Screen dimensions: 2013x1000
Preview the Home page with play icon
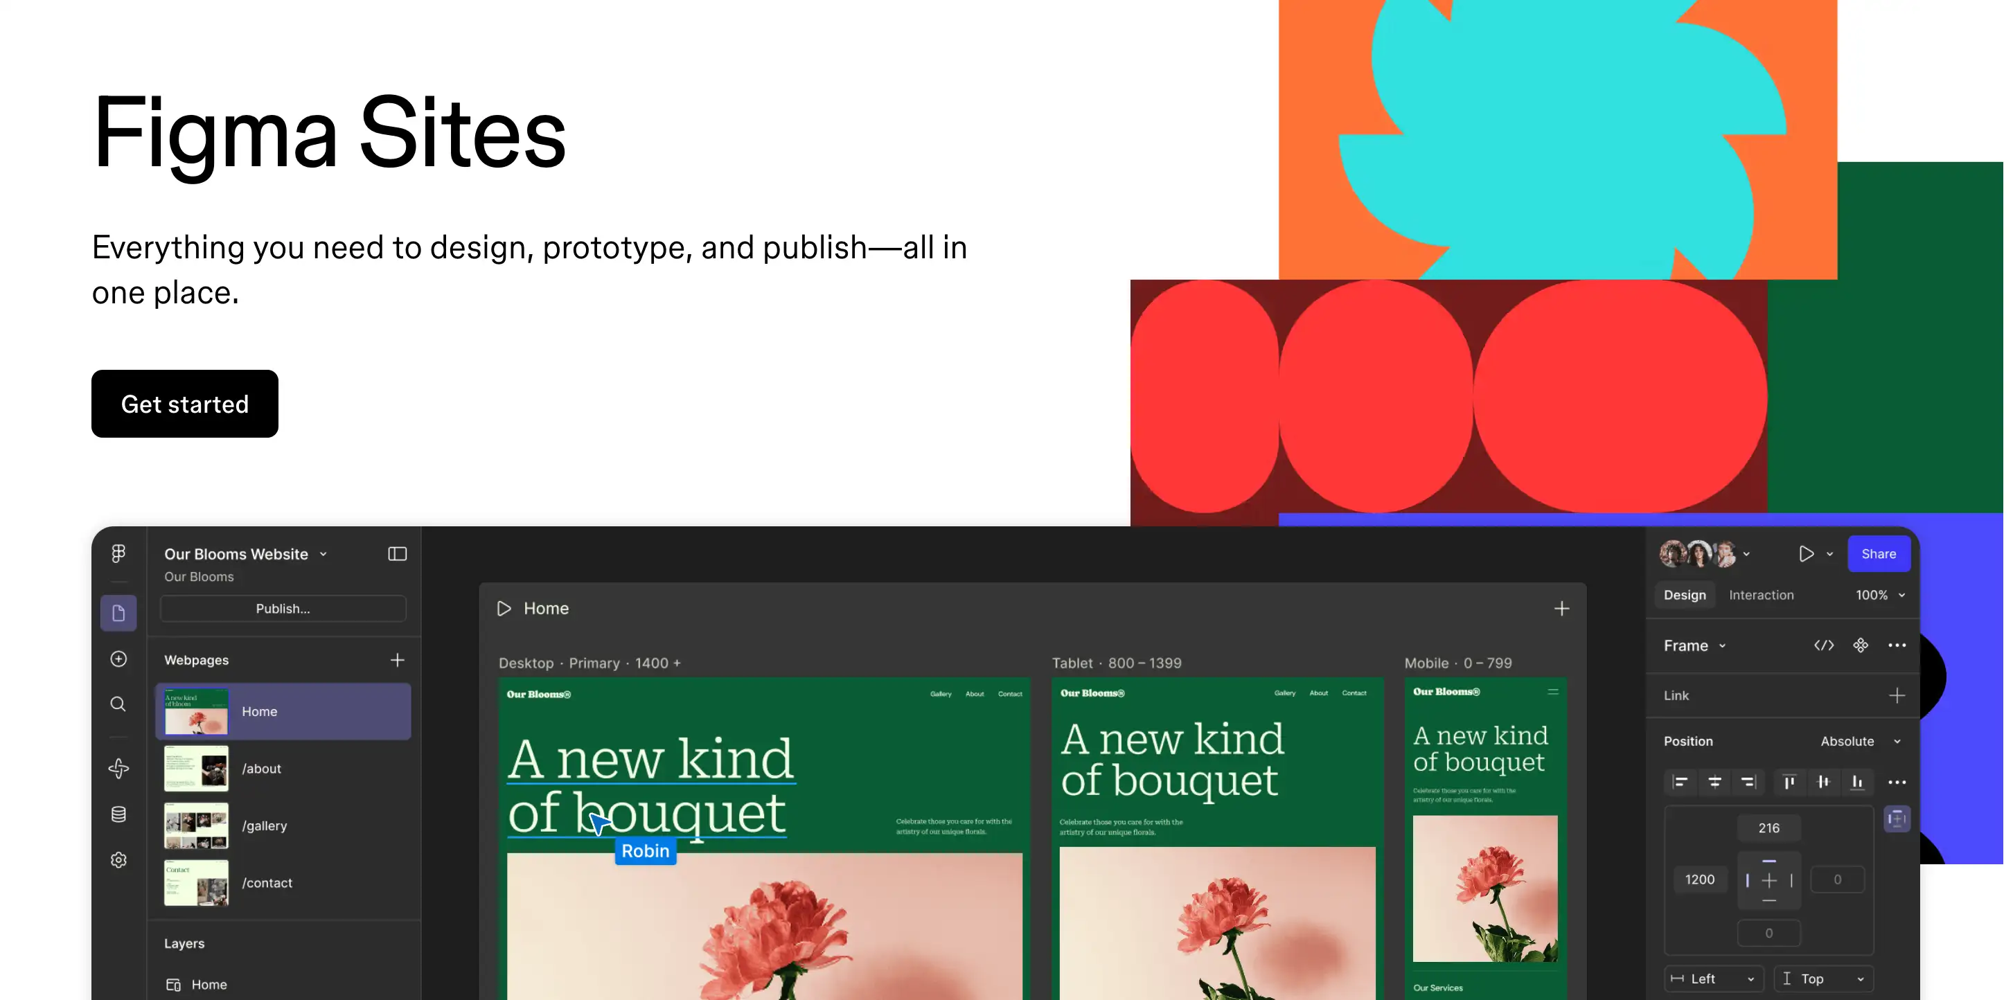coord(504,608)
